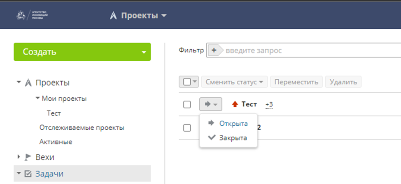Click the Проекты logo icon in top bar
This screenshot has height=184, width=401.
coord(114,16)
